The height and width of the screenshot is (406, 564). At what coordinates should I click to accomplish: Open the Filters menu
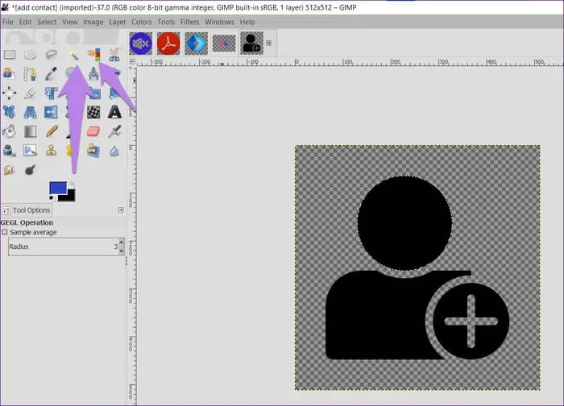tap(189, 22)
